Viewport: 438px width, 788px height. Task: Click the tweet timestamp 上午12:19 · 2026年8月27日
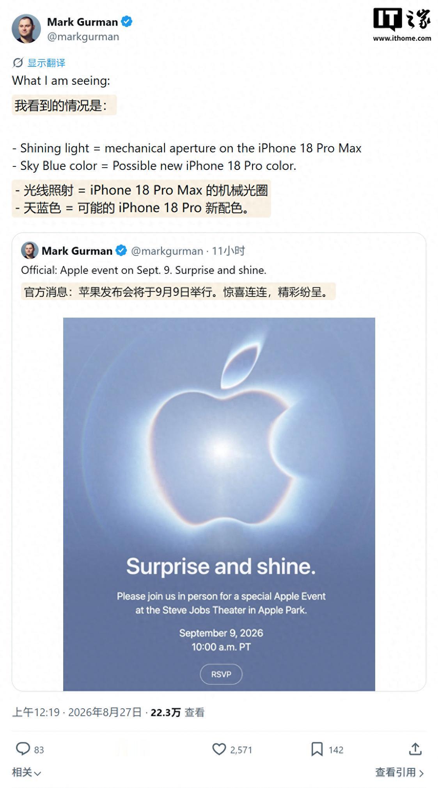tap(77, 712)
